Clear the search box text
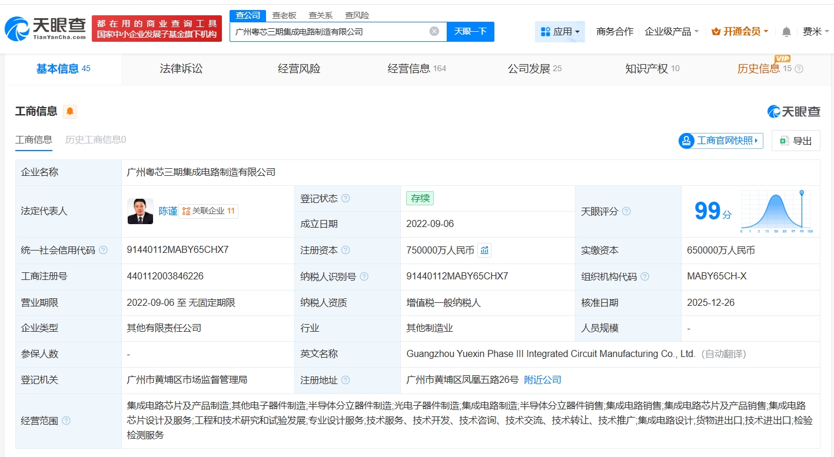The image size is (834, 457). (x=434, y=32)
